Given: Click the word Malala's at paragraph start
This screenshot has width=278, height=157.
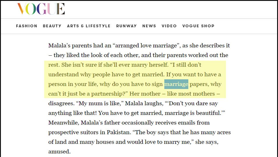Looking at the screenshot, I should 59,45.
